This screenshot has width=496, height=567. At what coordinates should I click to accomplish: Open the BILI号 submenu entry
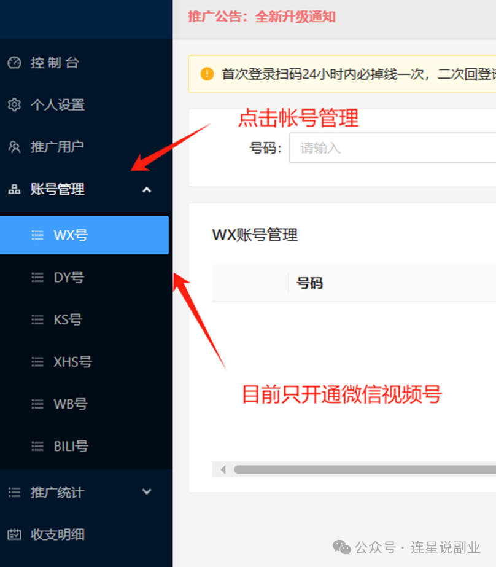tap(71, 446)
